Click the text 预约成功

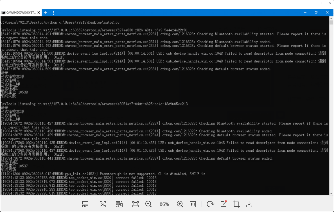click(8, 170)
